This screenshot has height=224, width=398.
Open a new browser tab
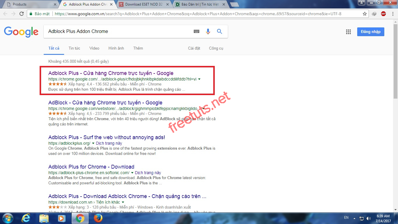(x=234, y=4)
